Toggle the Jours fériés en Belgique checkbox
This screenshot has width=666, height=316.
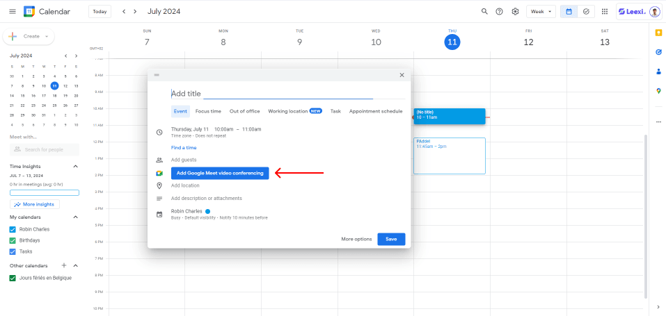point(13,278)
